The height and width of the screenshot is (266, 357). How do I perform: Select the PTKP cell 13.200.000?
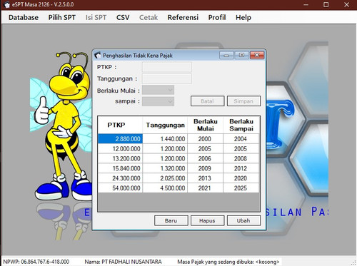(120, 158)
